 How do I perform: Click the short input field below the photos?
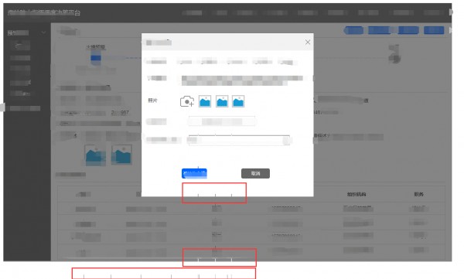(x=222, y=121)
